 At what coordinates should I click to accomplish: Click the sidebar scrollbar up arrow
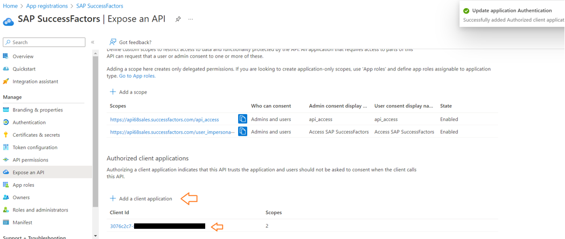pyautogui.click(x=95, y=54)
